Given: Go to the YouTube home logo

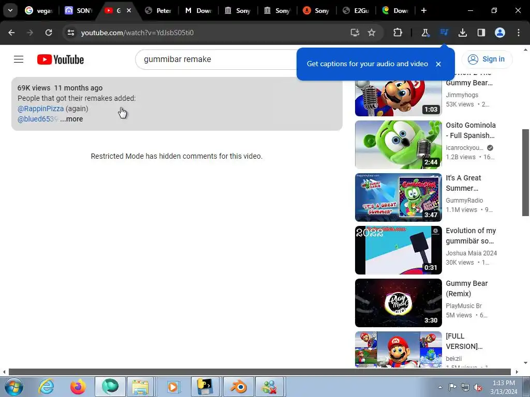Looking at the screenshot, I should pyautogui.click(x=61, y=59).
